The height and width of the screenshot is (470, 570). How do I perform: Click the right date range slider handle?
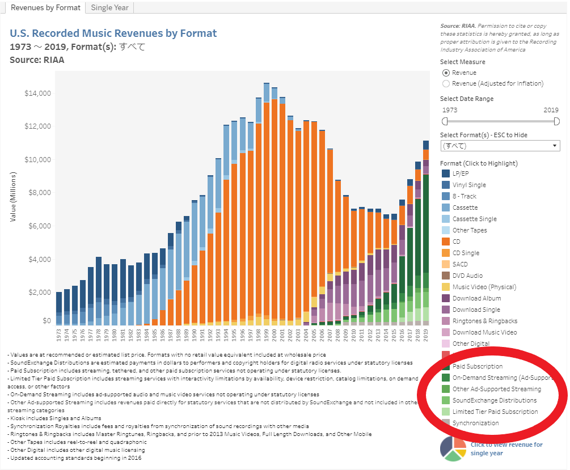click(556, 121)
